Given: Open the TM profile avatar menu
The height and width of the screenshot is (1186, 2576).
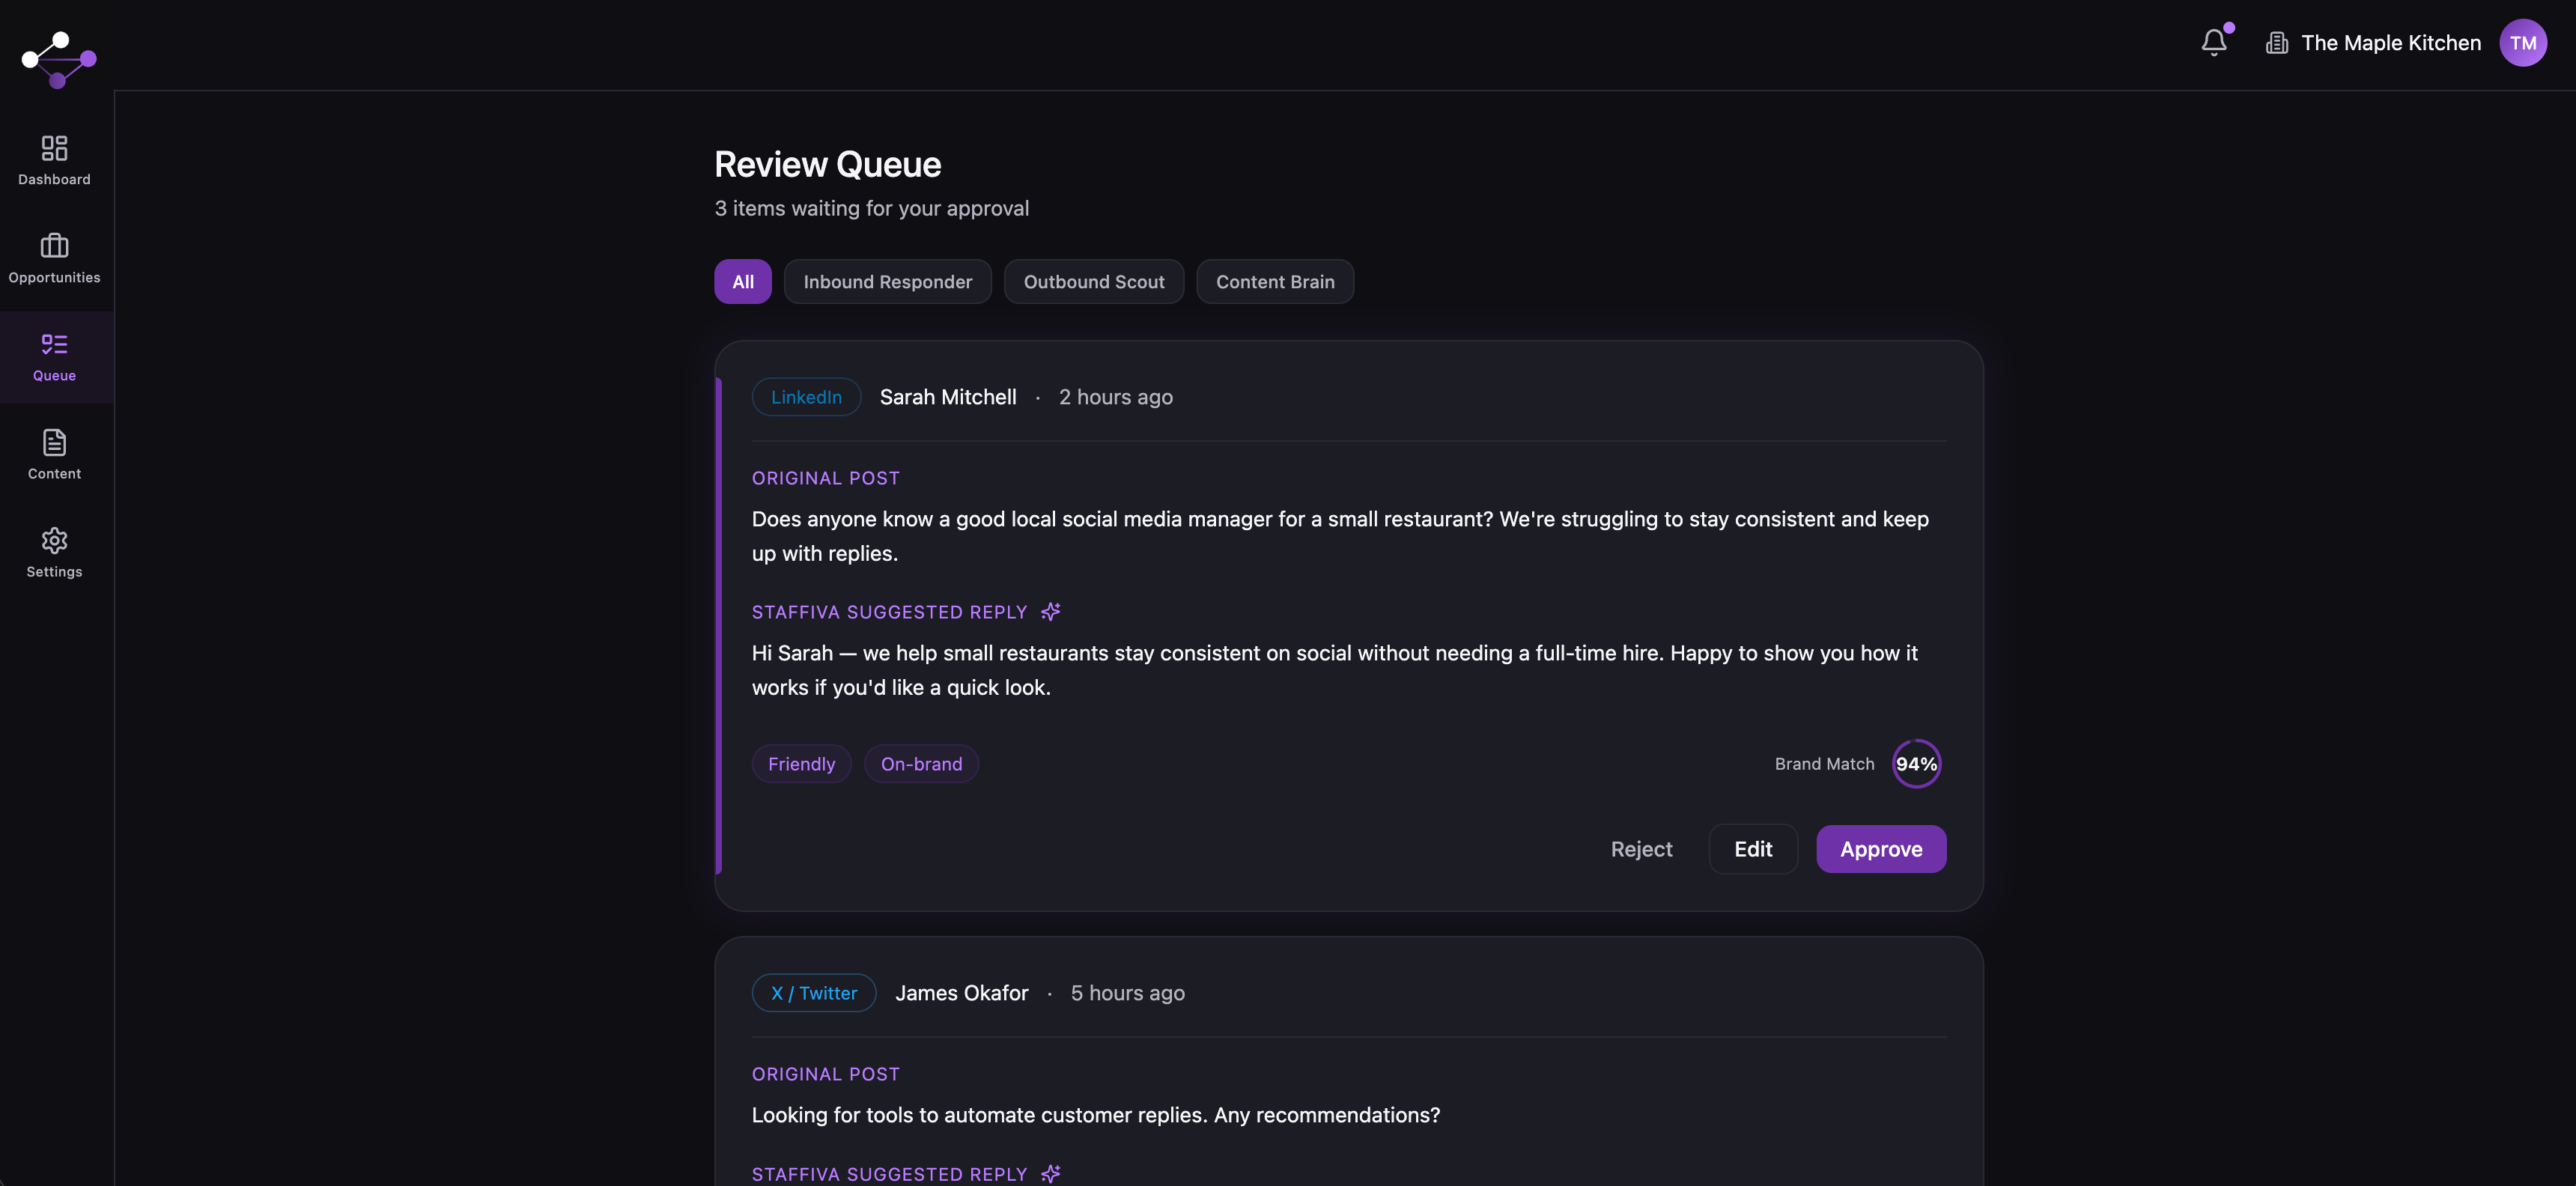Looking at the screenshot, I should (x=2524, y=42).
